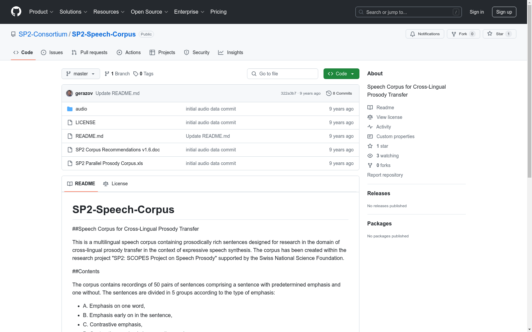Screen dimensions: 532x332
Task: Open the LICENSE file
Action: [85, 123]
